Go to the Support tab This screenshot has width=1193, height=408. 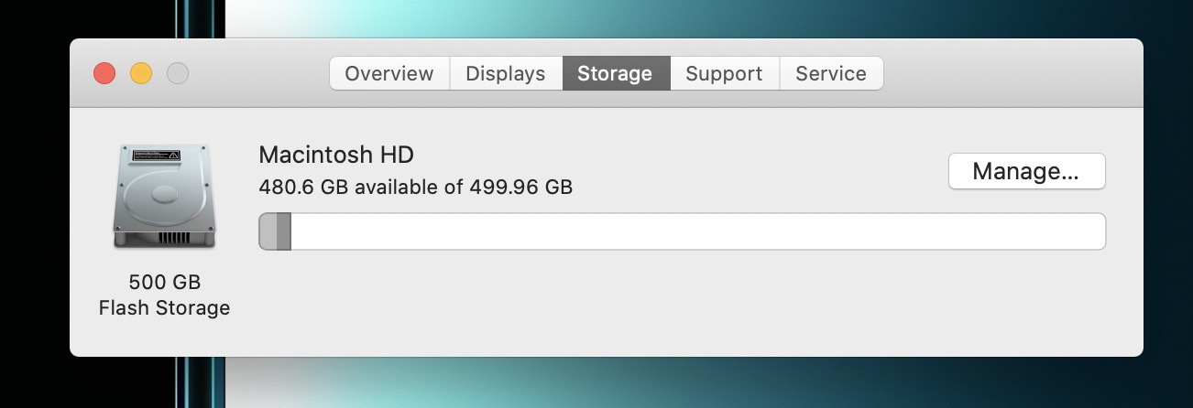pos(724,73)
